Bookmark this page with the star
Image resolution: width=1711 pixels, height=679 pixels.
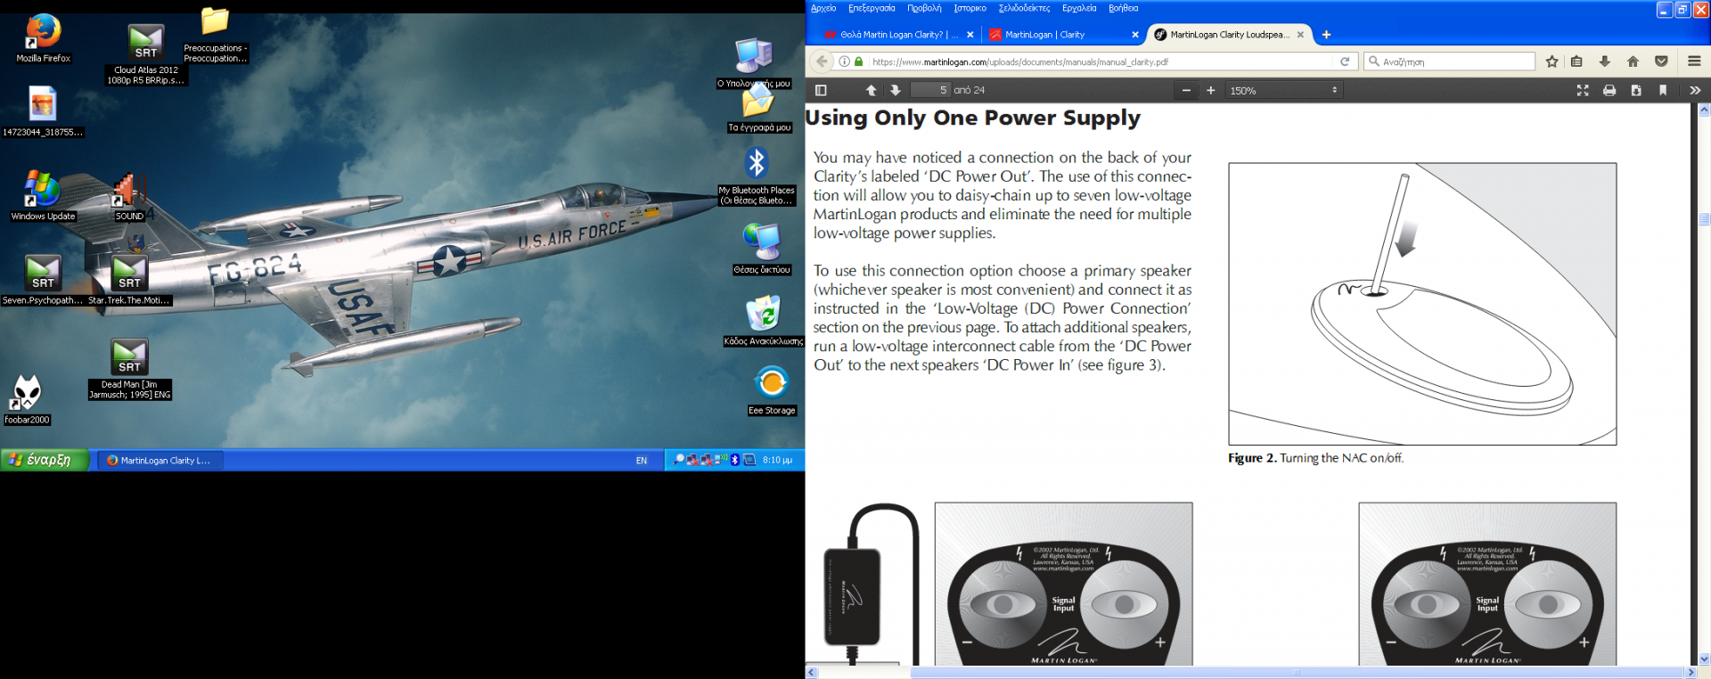[x=1552, y=61]
